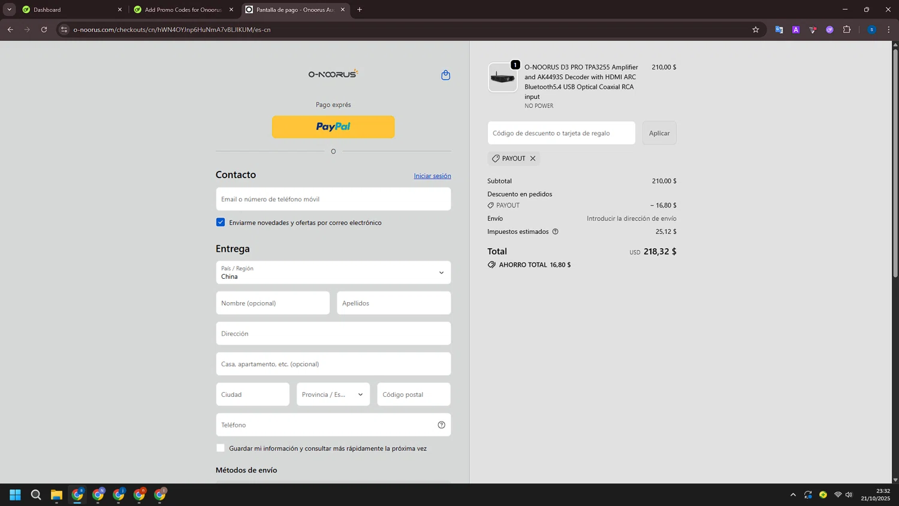Open the shopping bag cart icon
899x506 pixels.
445,75
